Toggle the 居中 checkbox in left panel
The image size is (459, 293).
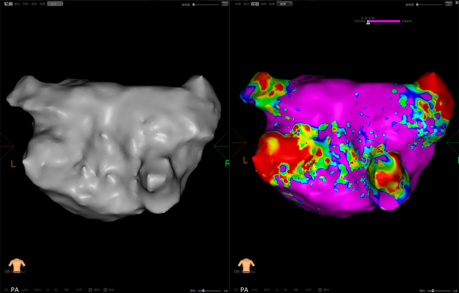(90, 289)
